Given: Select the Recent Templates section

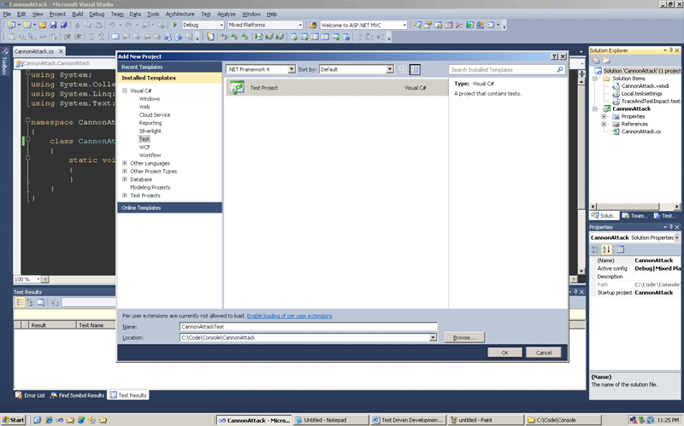Looking at the screenshot, I should tap(169, 67).
